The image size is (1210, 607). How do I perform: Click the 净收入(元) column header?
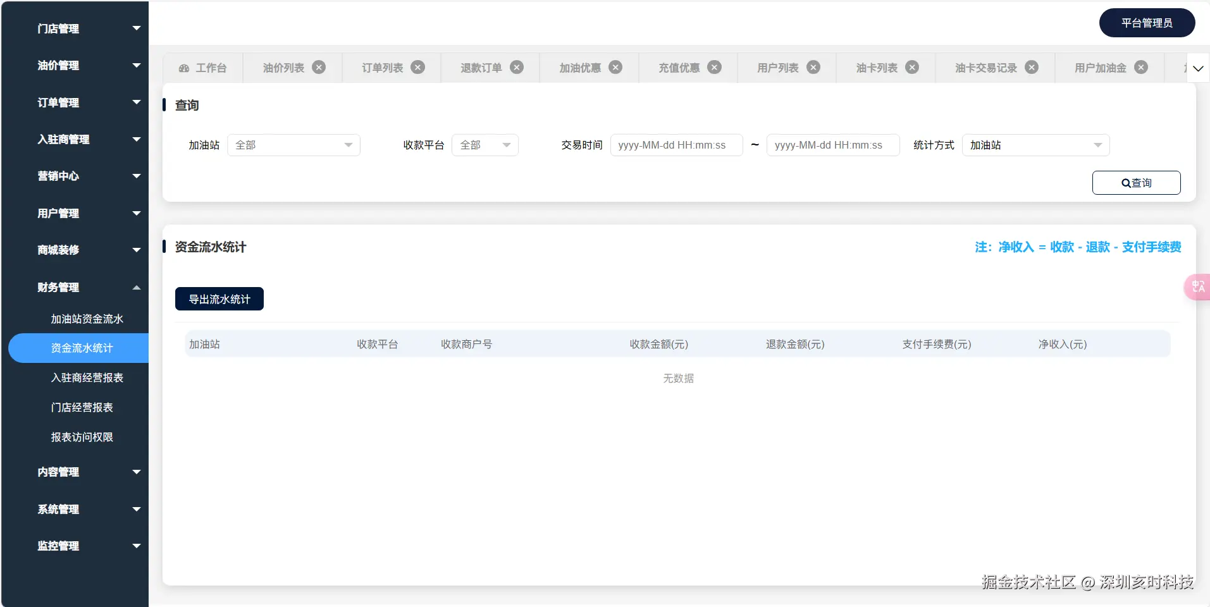click(x=1063, y=344)
